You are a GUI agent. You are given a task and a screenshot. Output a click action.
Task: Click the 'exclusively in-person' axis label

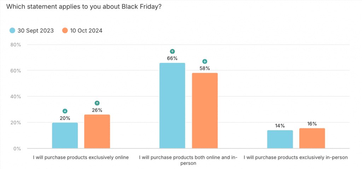click(296, 157)
